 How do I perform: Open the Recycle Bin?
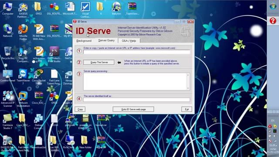7,53
